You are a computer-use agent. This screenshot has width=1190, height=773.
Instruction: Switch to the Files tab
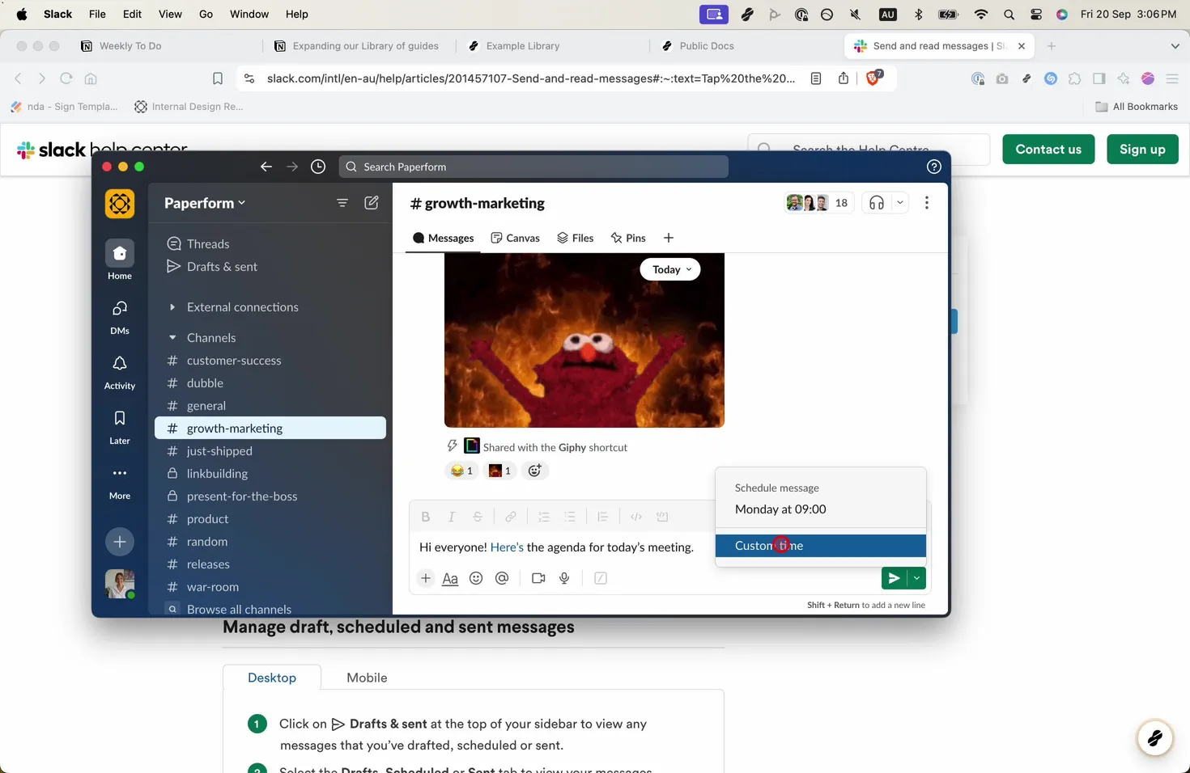pos(576,238)
